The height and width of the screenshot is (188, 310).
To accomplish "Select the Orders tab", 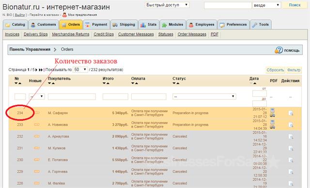I will click(x=71, y=25).
